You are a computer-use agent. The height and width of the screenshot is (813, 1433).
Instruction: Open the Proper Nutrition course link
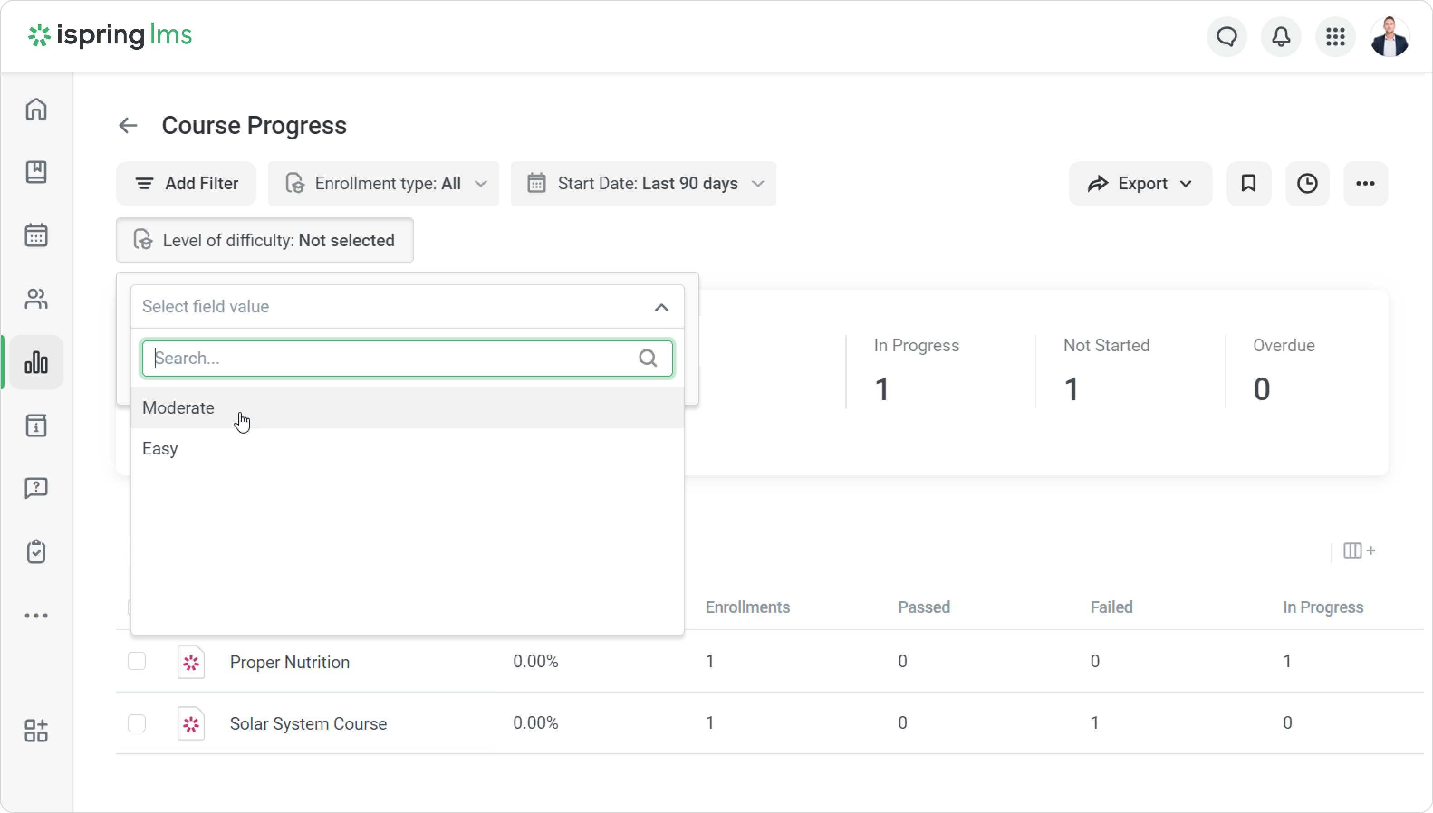click(x=289, y=662)
